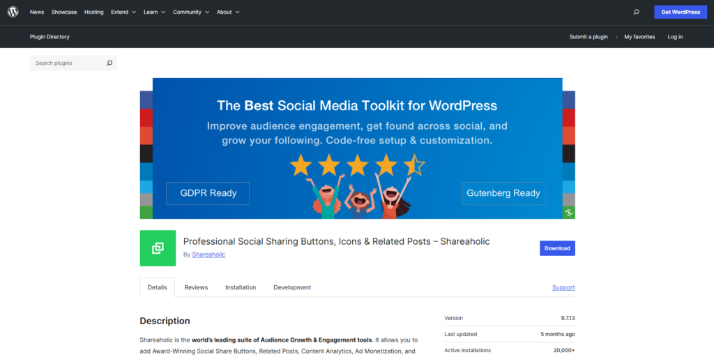This screenshot has height=357, width=714.
Task: Click the GDPR Ready badge
Action: [208, 193]
